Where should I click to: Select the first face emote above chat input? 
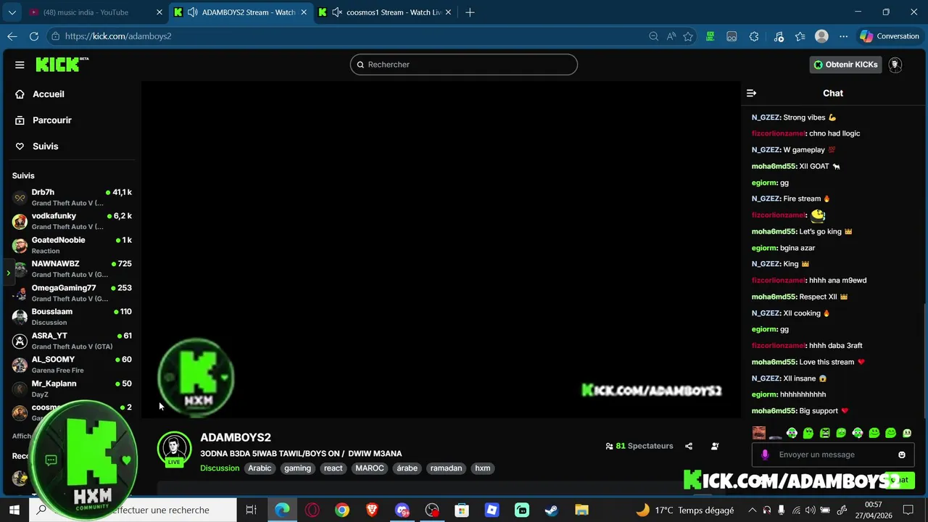coord(758,433)
